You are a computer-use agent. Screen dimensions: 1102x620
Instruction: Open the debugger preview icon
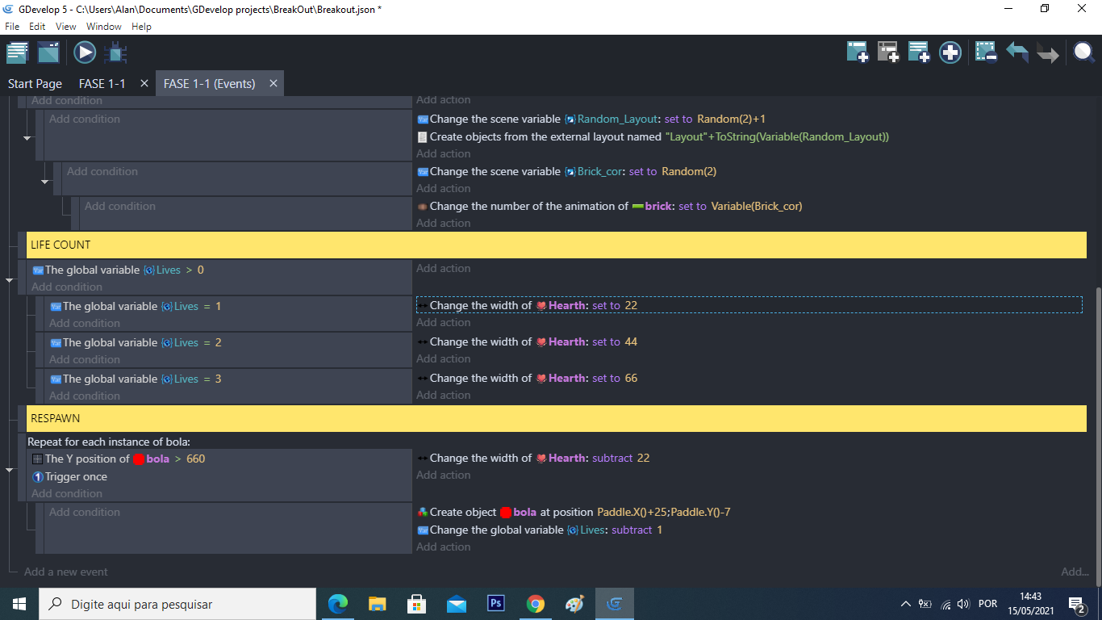(115, 53)
